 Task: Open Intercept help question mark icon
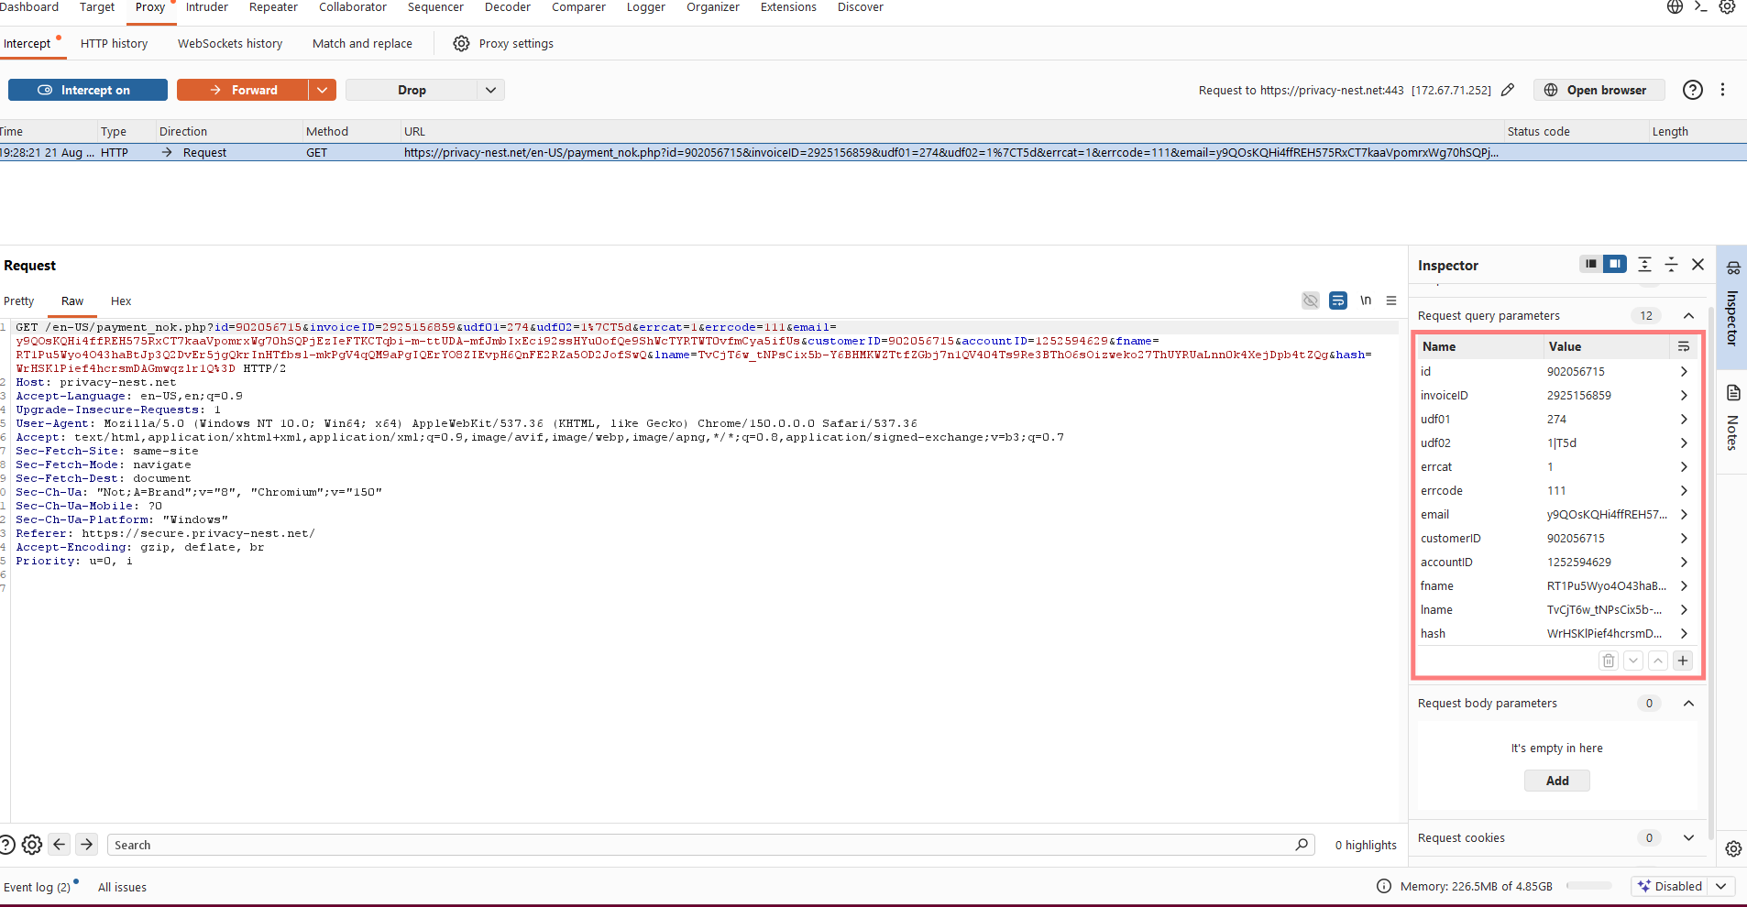point(1693,90)
